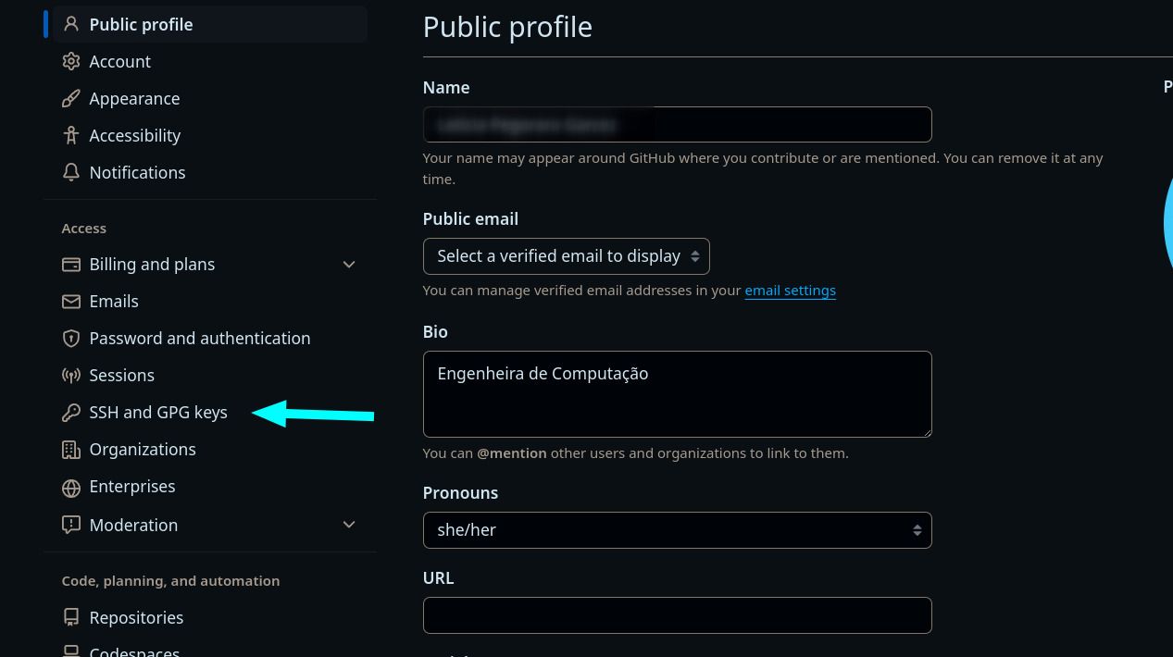Screen dimensions: 1173x657
Task: Expand the Moderation section chevron
Action: [x=349, y=525]
